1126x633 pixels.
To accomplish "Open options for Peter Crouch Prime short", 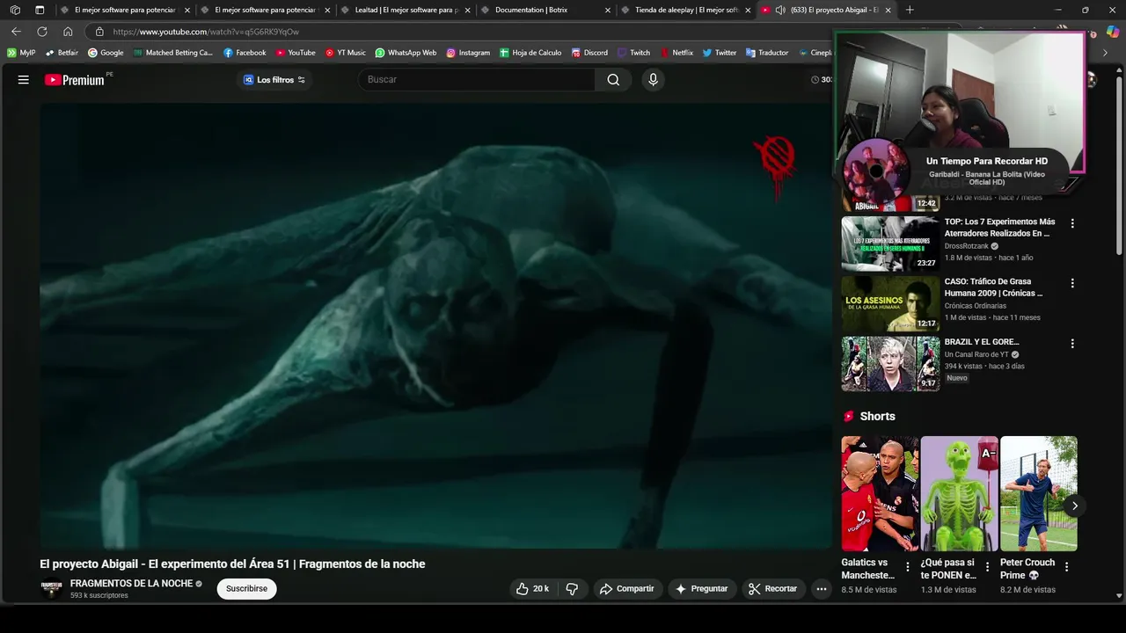I will tap(1066, 567).
